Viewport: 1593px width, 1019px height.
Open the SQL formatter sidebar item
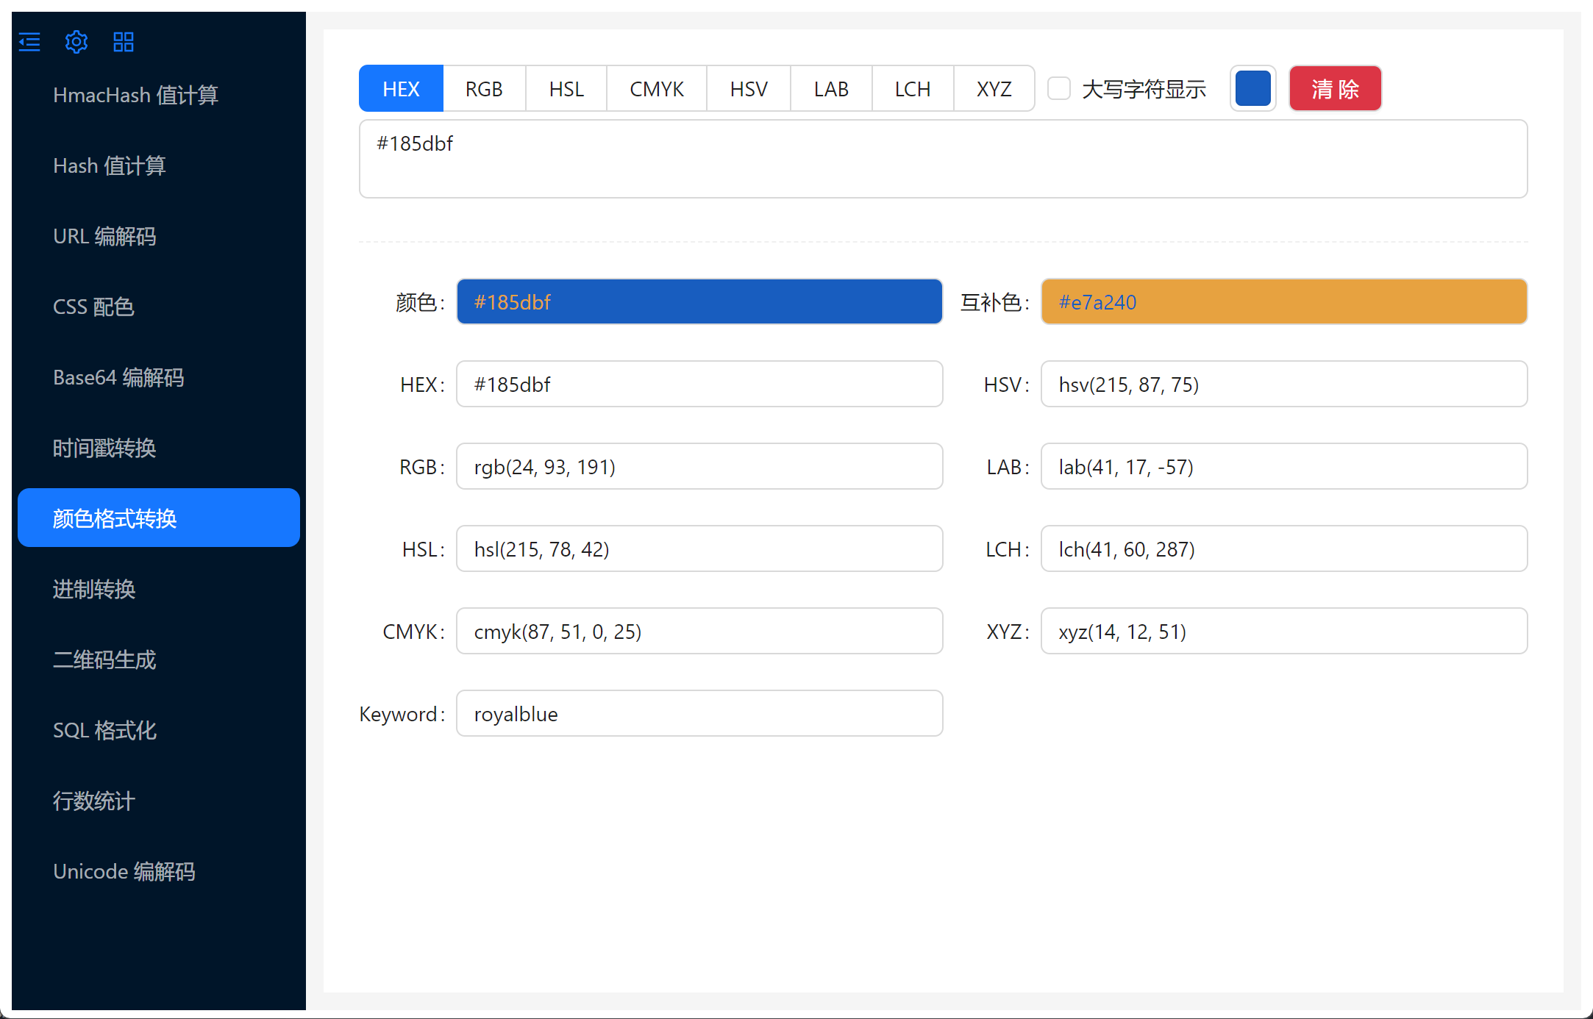pos(104,730)
